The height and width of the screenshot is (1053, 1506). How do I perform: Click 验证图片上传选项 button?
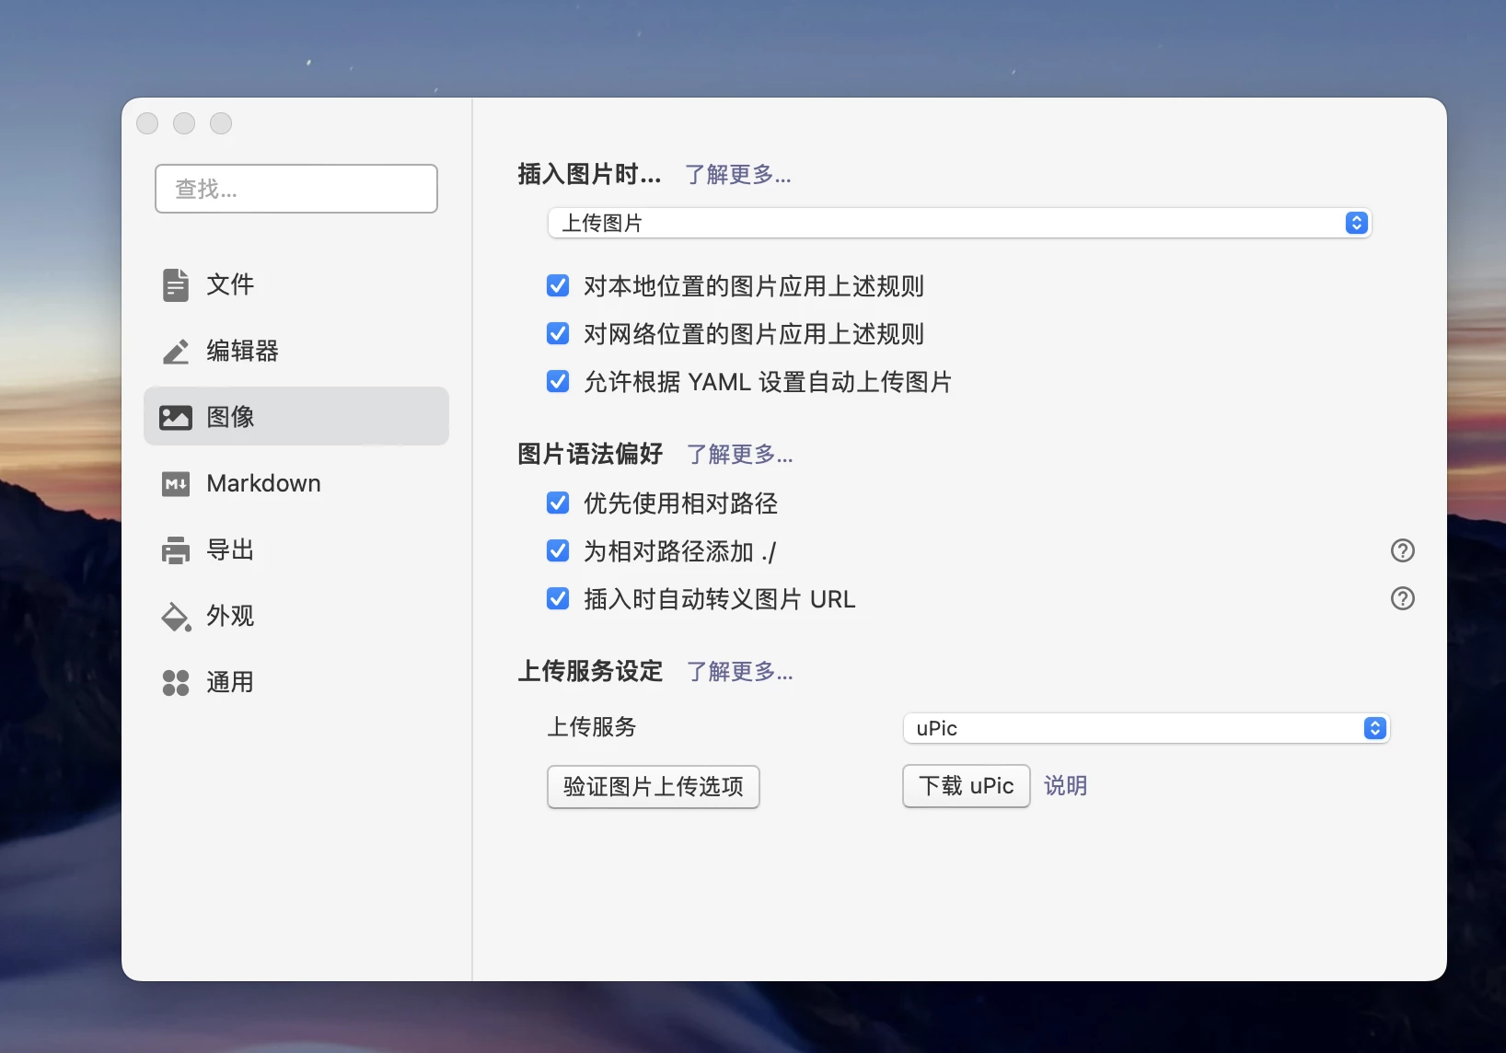[x=654, y=787]
